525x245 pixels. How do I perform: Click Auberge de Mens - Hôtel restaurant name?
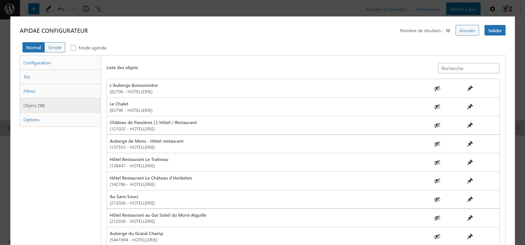point(147,141)
